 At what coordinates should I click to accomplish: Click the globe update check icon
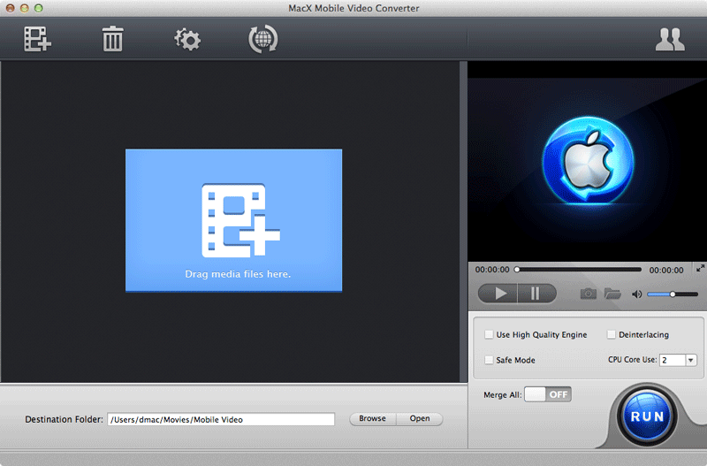click(x=262, y=39)
